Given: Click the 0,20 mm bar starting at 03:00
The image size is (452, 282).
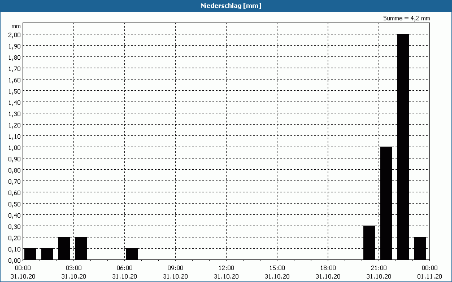Looking at the screenshot, I should [81, 248].
